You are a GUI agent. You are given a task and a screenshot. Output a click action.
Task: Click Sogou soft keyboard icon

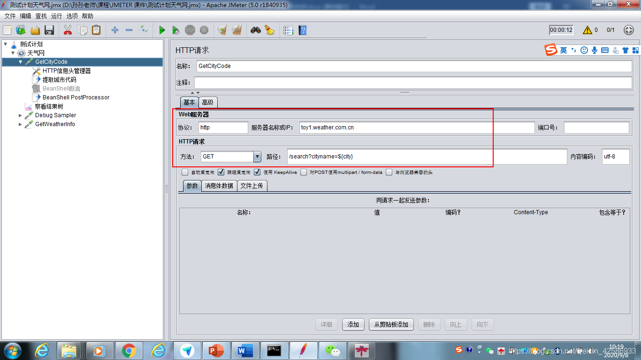pos(605,50)
